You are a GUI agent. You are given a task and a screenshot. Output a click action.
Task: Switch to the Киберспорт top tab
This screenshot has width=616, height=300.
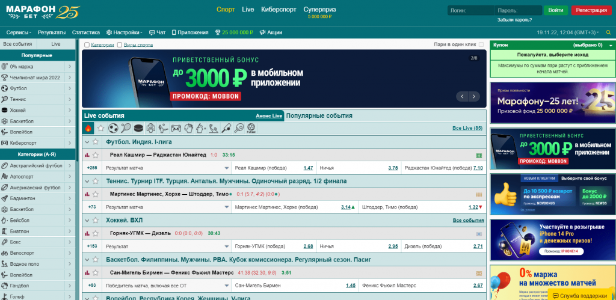coord(279,10)
